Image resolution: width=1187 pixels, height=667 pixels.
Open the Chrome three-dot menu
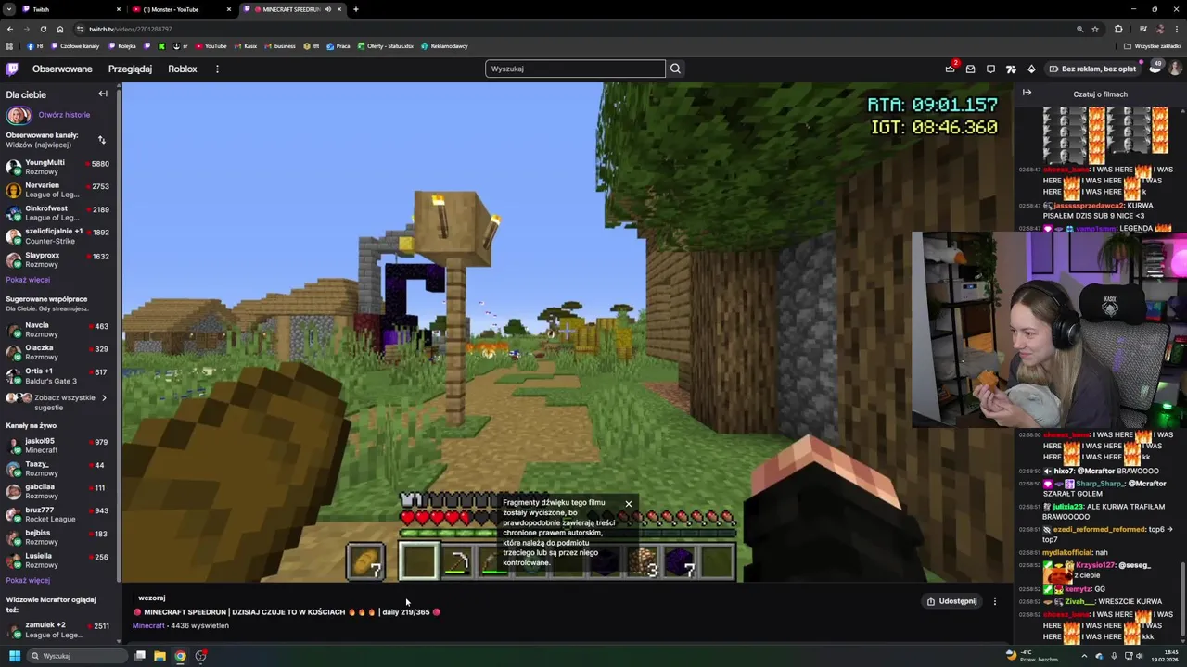(1175, 29)
